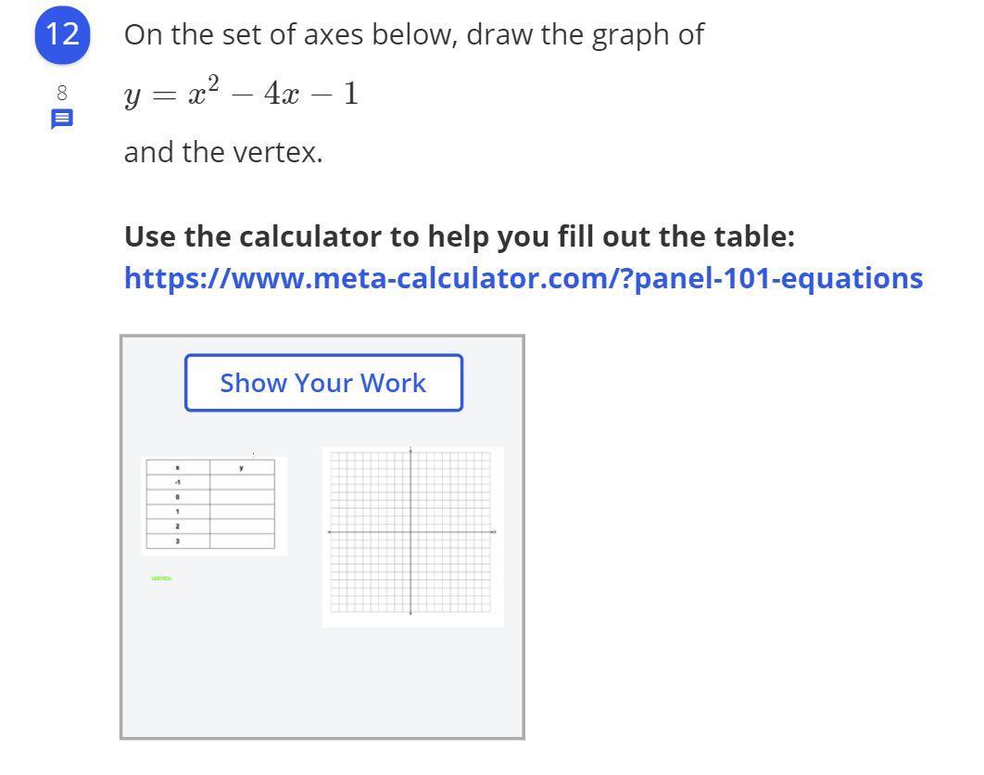
Task: Click the y cell for x = 3
Action: (x=242, y=540)
